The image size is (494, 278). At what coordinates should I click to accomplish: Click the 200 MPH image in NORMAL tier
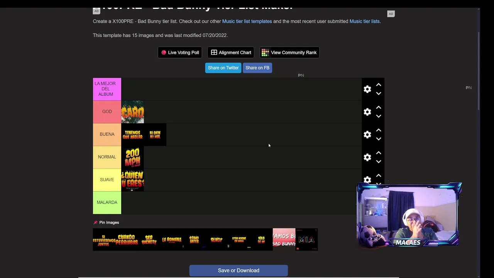coord(132,158)
